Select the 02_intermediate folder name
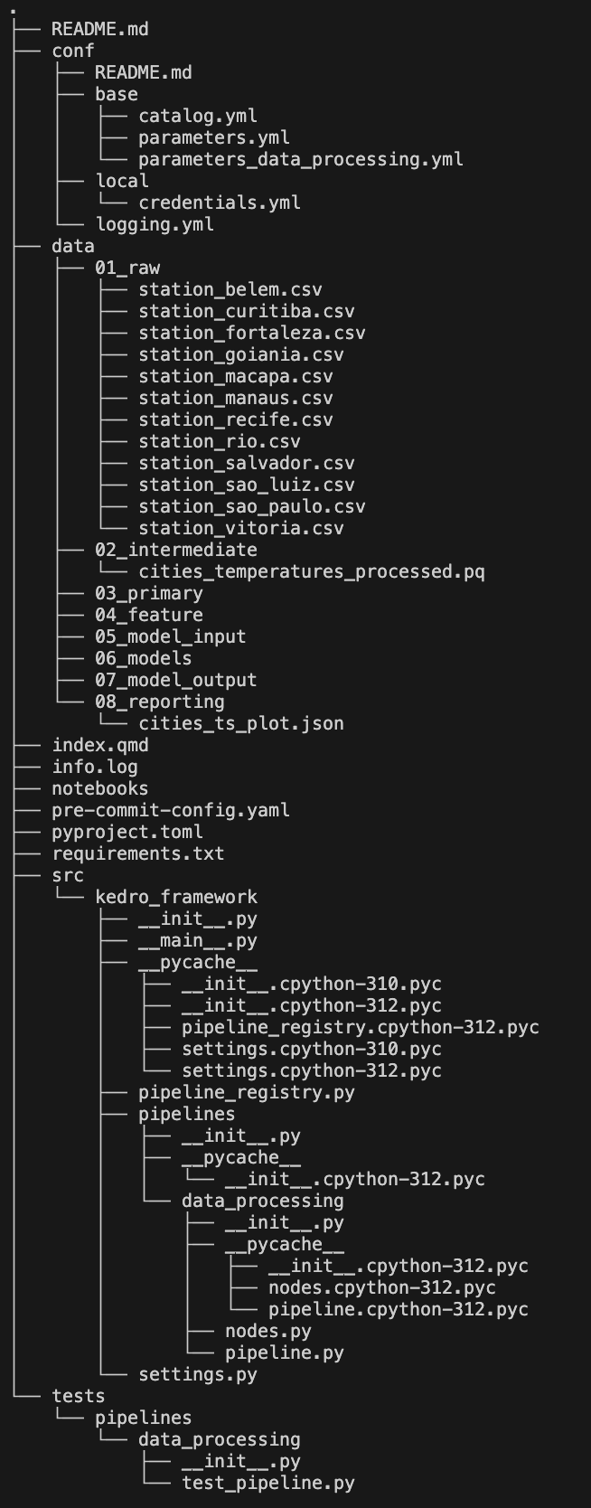591x1508 pixels. tap(176, 550)
